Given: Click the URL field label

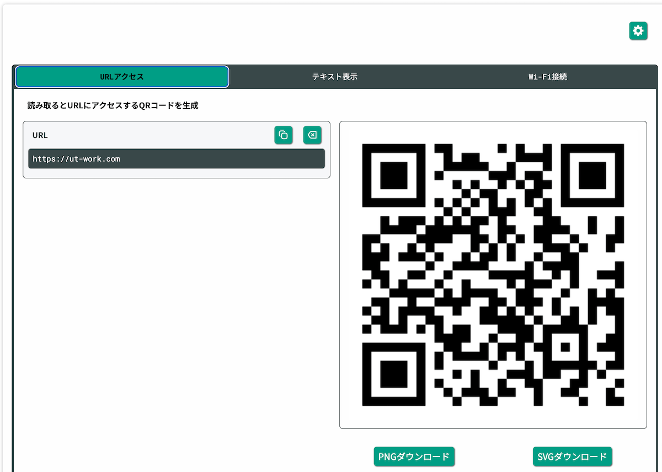Looking at the screenshot, I should click(x=40, y=135).
